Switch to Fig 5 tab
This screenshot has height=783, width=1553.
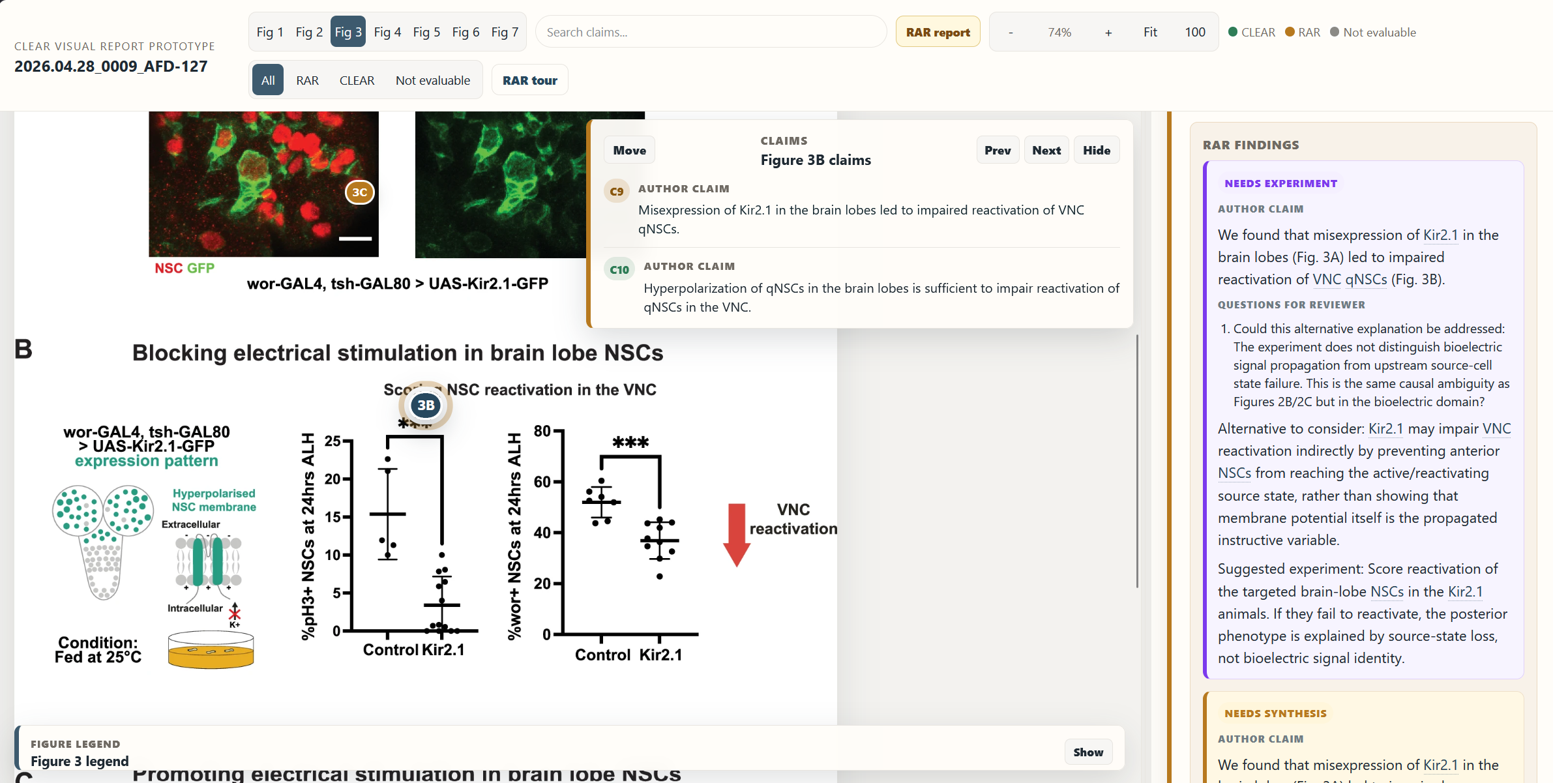click(x=426, y=32)
